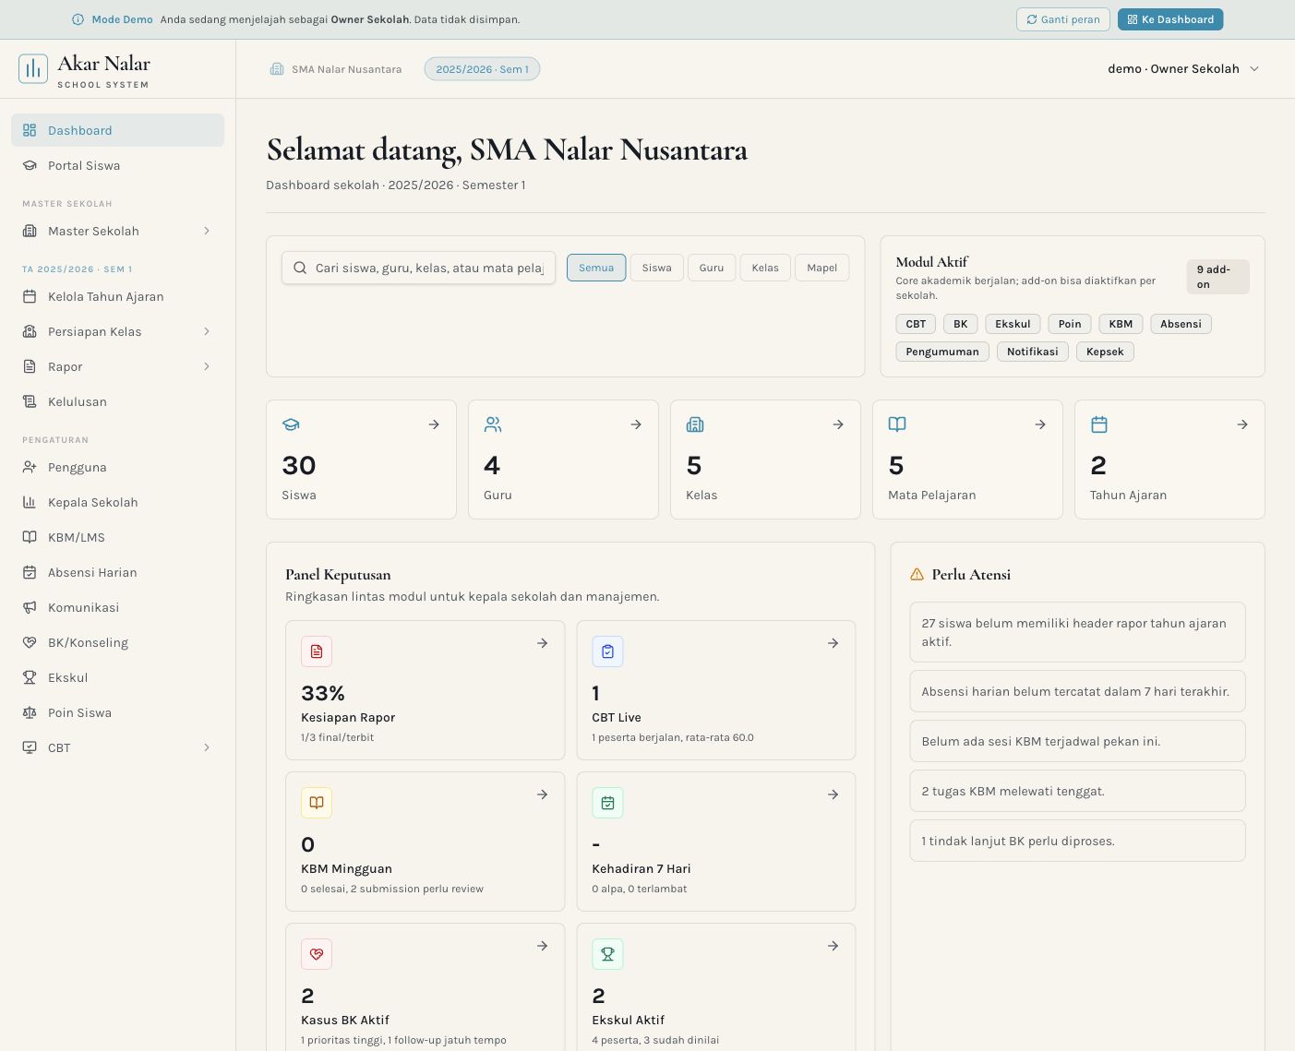Open the Ekskul sidebar item
The height and width of the screenshot is (1051, 1295).
[x=117, y=677]
